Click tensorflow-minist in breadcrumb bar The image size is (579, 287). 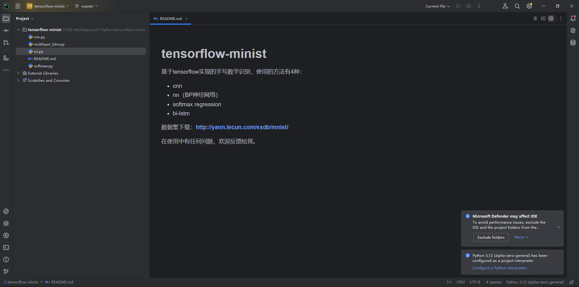[21, 282]
